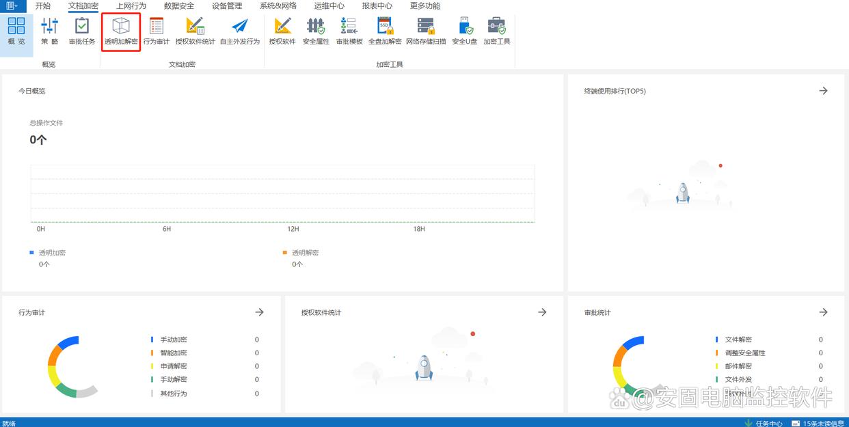Screen dimensions: 849x427
Task: Click the 行为审计 ribbon icon
Action: point(156,31)
